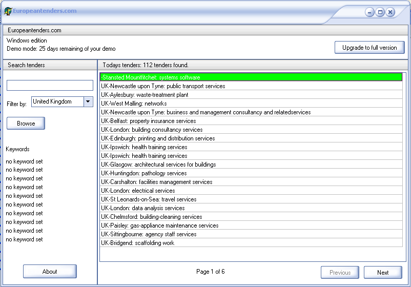Viewport: 411px width, 287px height.
Task: Click the Europeantenders.com app logo icon
Action: pos(8,11)
